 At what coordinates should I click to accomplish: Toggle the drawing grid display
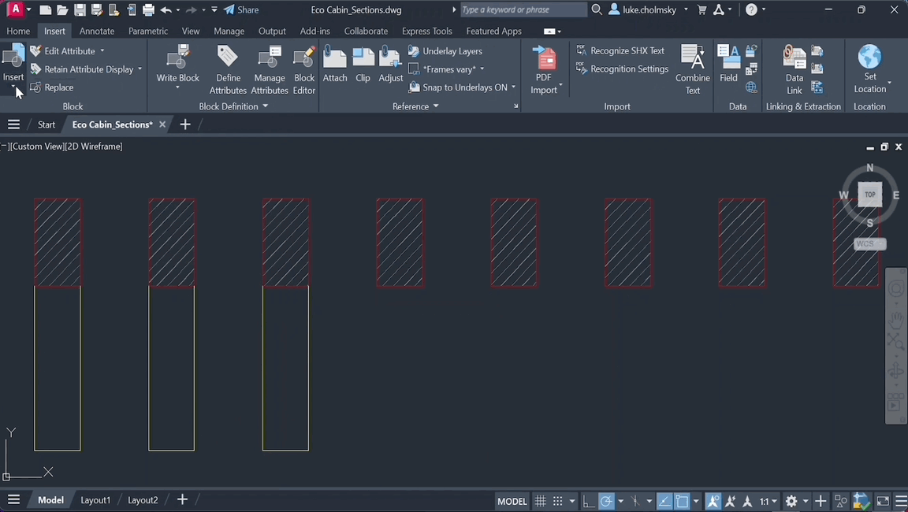[540, 501]
